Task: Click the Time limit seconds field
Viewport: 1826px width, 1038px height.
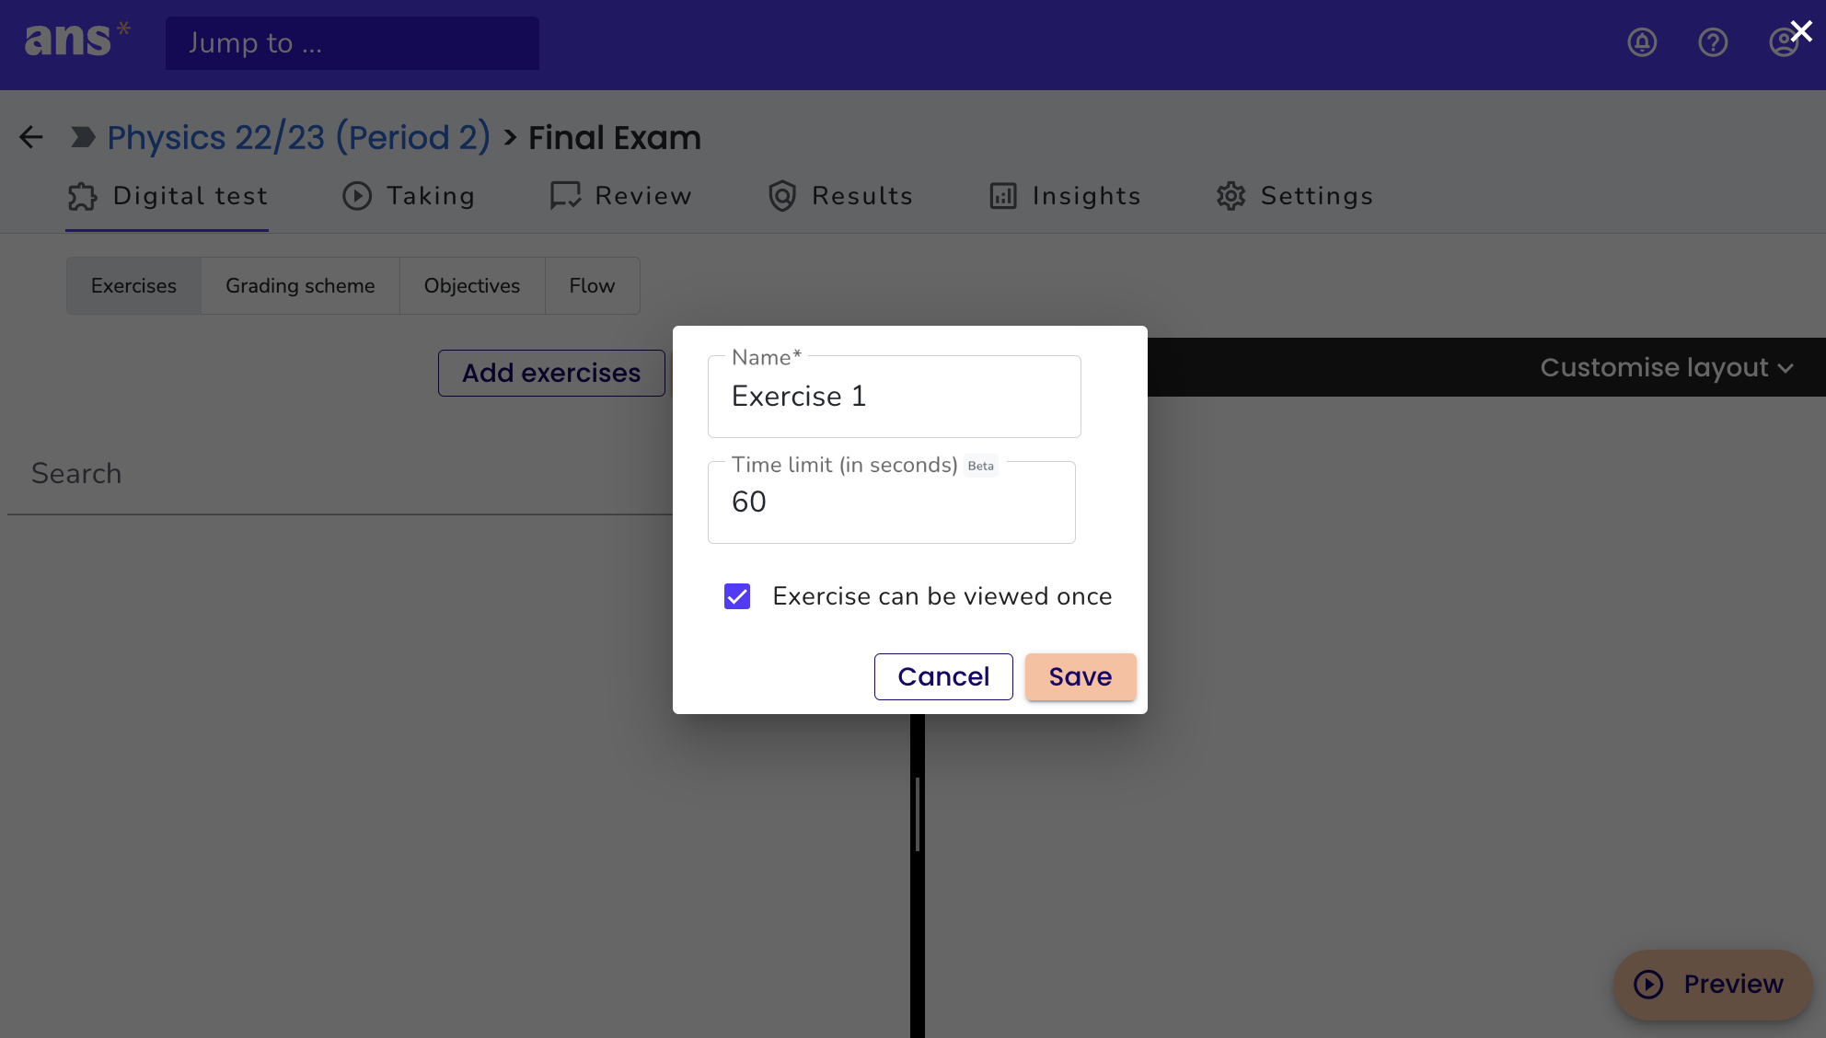Action: pyautogui.click(x=891, y=502)
